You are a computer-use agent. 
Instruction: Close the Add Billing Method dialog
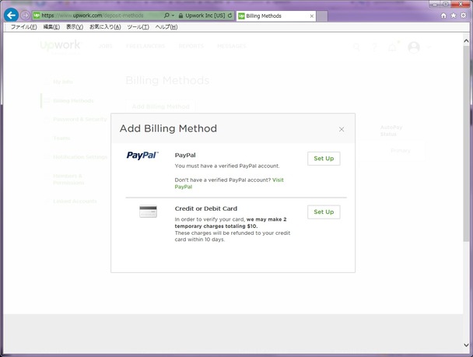(x=342, y=129)
